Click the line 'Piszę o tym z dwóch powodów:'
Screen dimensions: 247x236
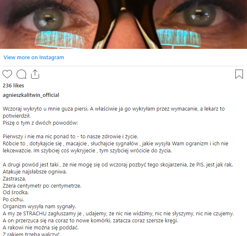[x=40, y=123]
